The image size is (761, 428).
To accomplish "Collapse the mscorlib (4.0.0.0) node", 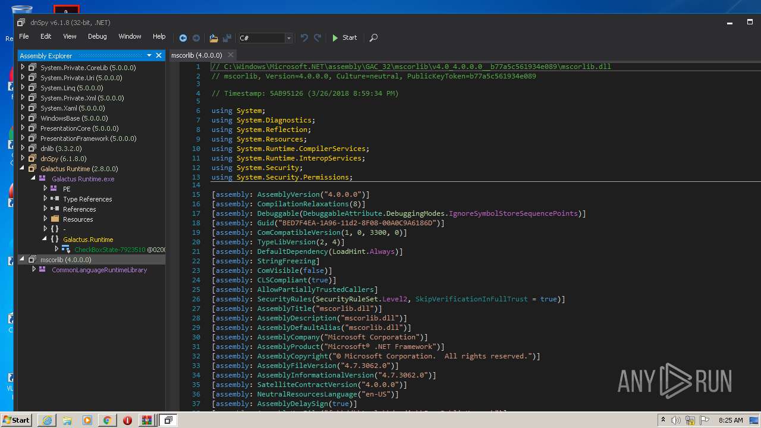I will [x=23, y=259].
